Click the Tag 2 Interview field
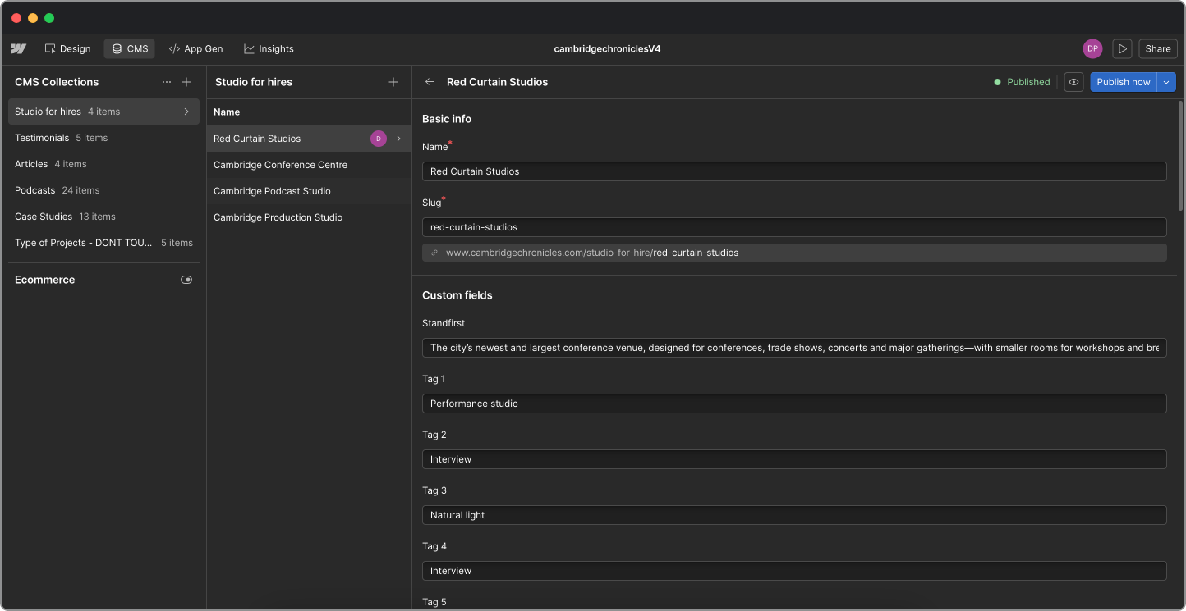 [x=794, y=459]
